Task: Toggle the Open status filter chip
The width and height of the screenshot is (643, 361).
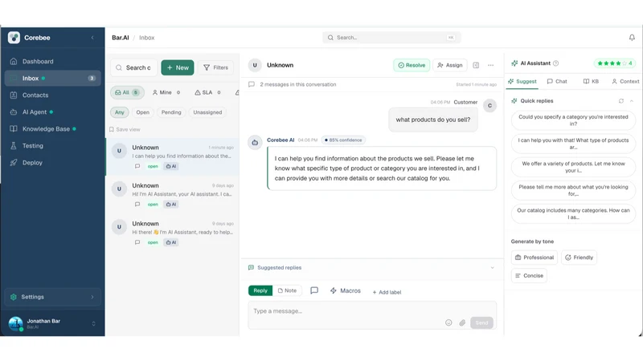Action: click(x=143, y=112)
